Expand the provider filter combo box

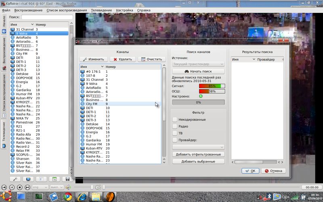click(198, 147)
